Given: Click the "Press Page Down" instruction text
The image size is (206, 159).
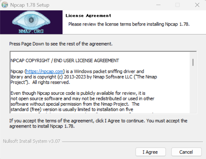Looking at the screenshot, I should coord(61,44).
